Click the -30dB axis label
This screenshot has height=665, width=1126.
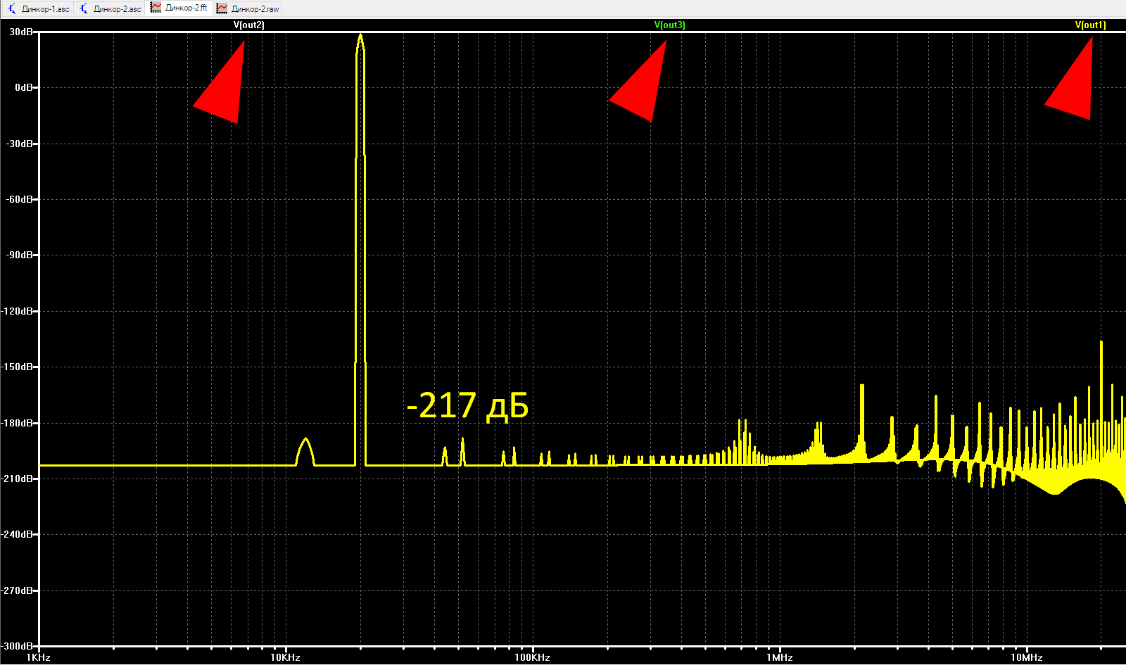(x=20, y=144)
